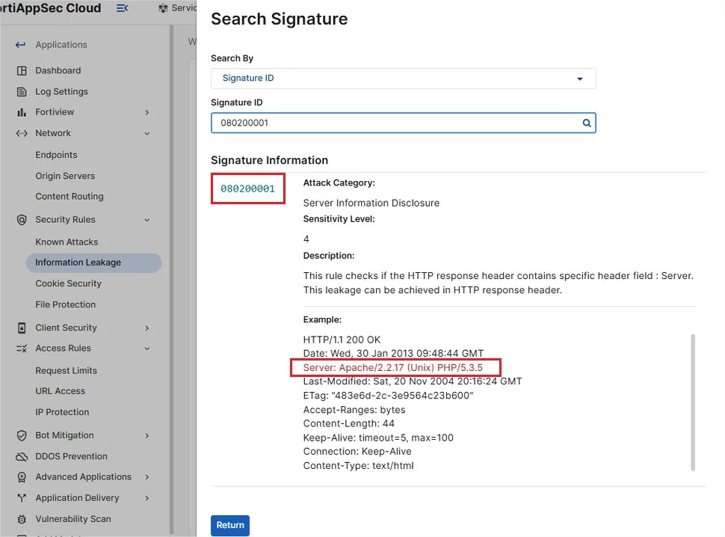Click the Application Delivery branch icon
The image size is (725, 537).
click(22, 498)
